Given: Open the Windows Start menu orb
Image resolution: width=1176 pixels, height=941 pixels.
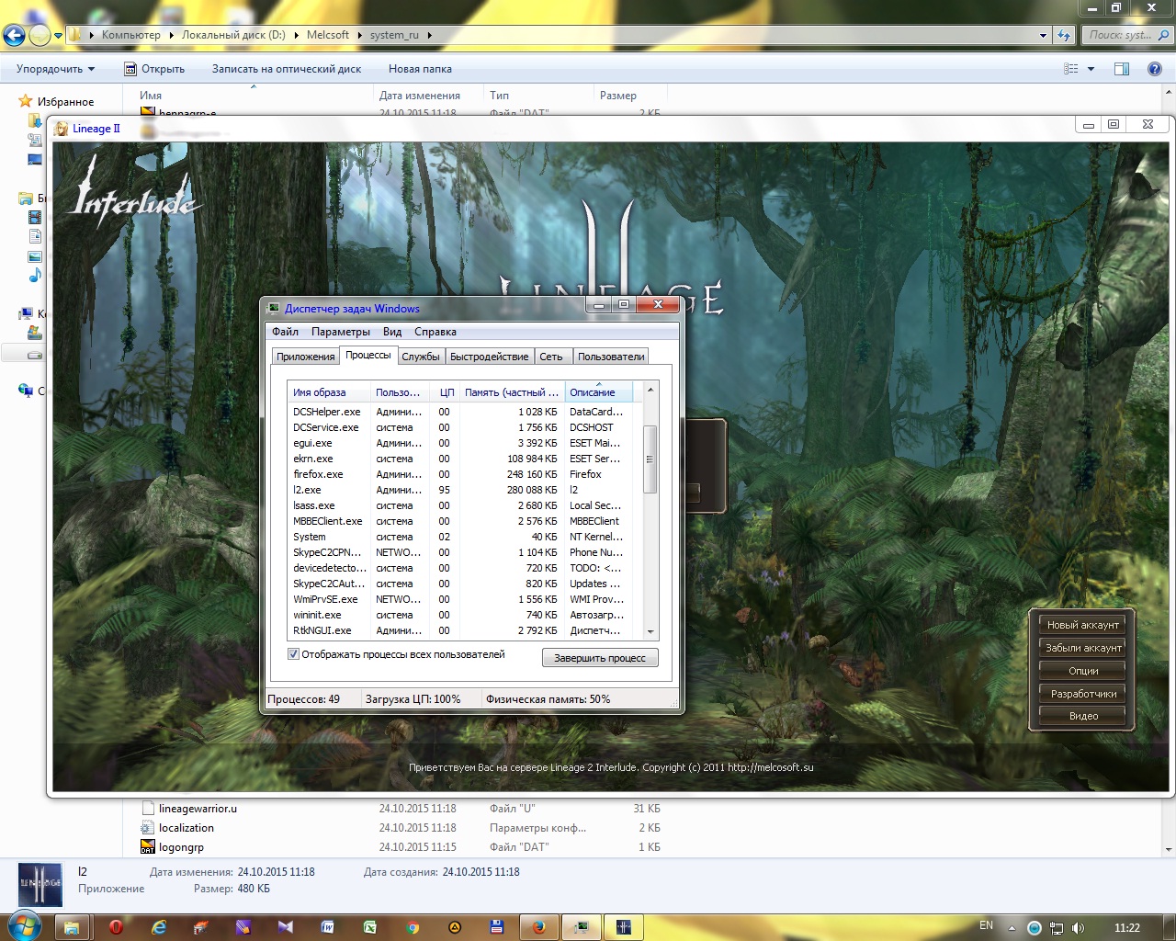Looking at the screenshot, I should pyautogui.click(x=23, y=925).
